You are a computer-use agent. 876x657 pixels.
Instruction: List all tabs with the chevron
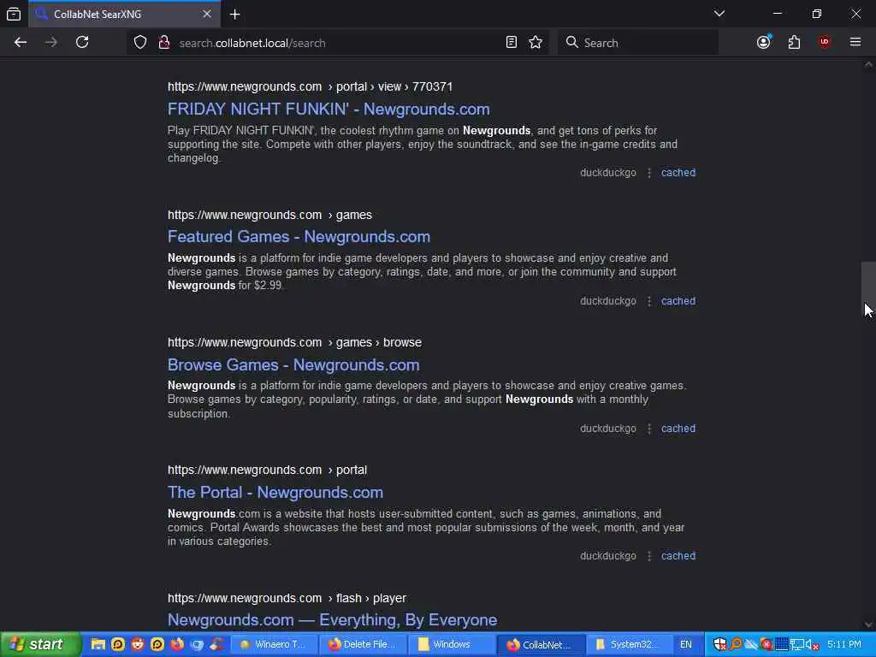pyautogui.click(x=719, y=14)
